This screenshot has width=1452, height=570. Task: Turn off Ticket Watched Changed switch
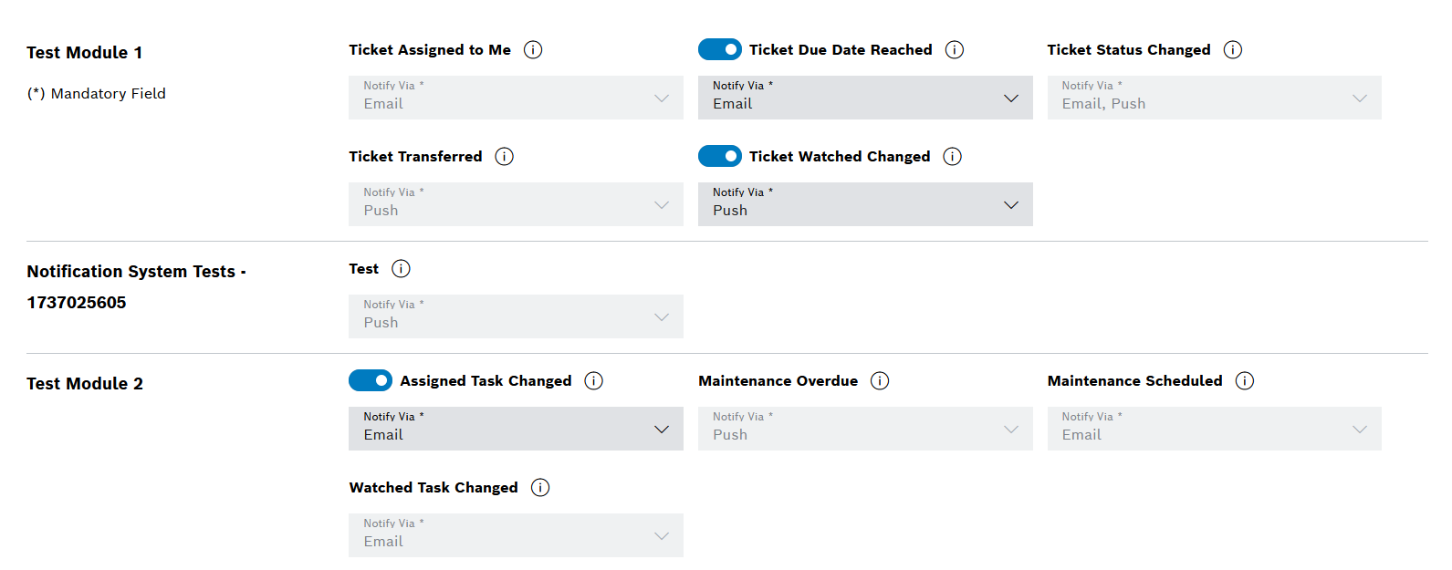click(720, 156)
